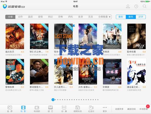Image resolution: width=151 pixels, height=114 pixels.
Task: Open the 女体宴 movie poster
Action: (x=112, y=71)
